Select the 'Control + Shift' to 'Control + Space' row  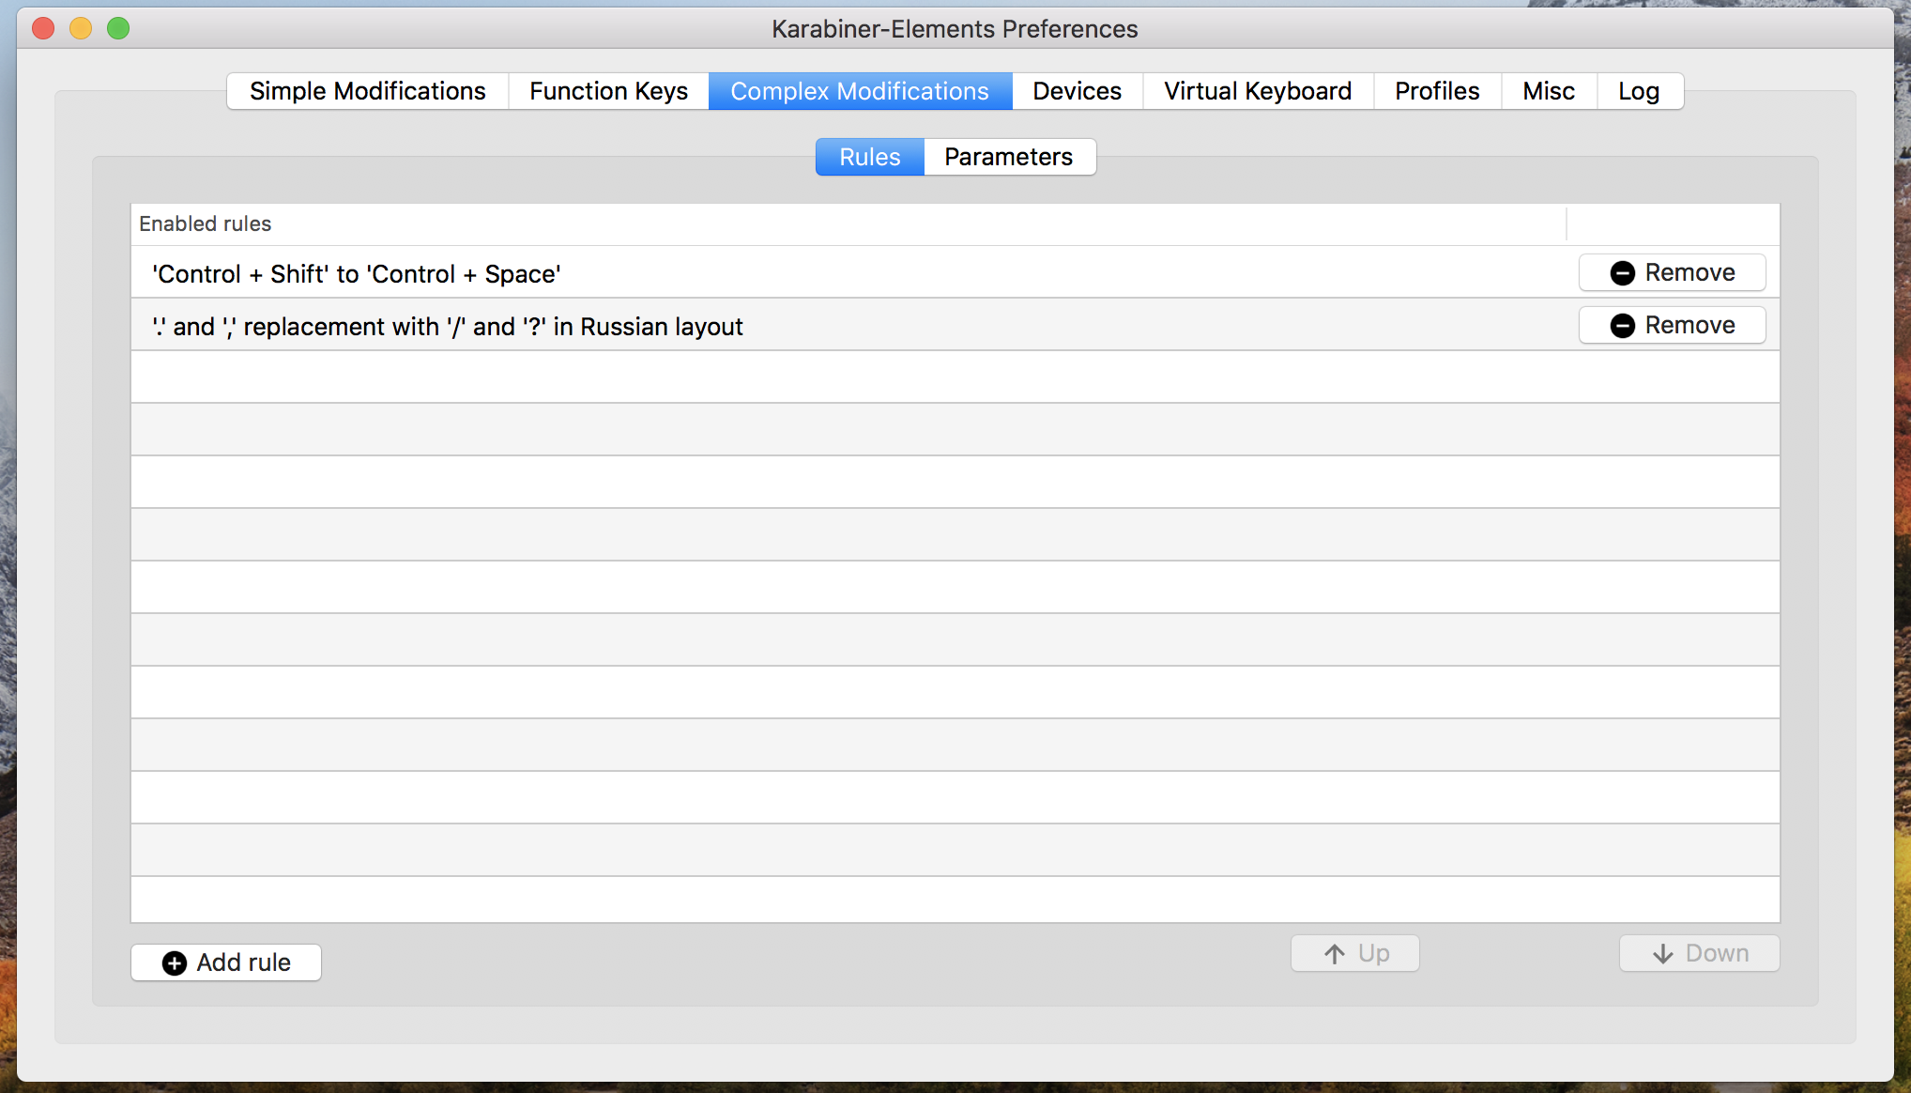coord(955,272)
